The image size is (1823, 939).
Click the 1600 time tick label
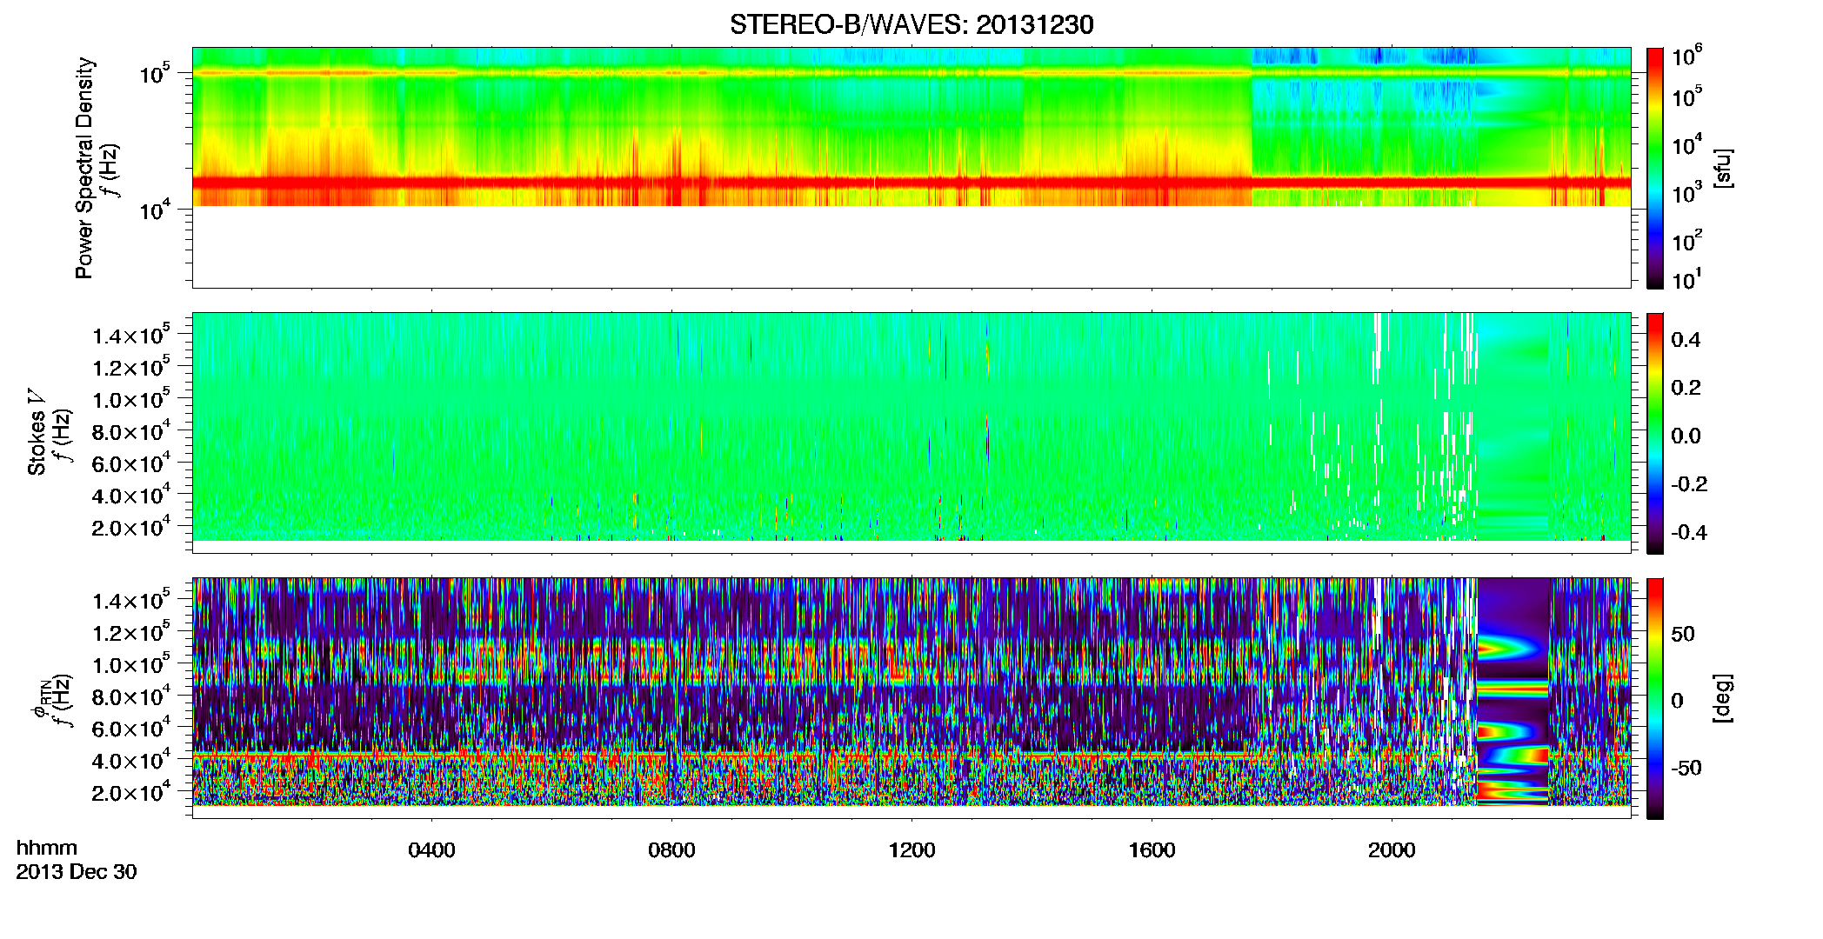(x=1152, y=850)
